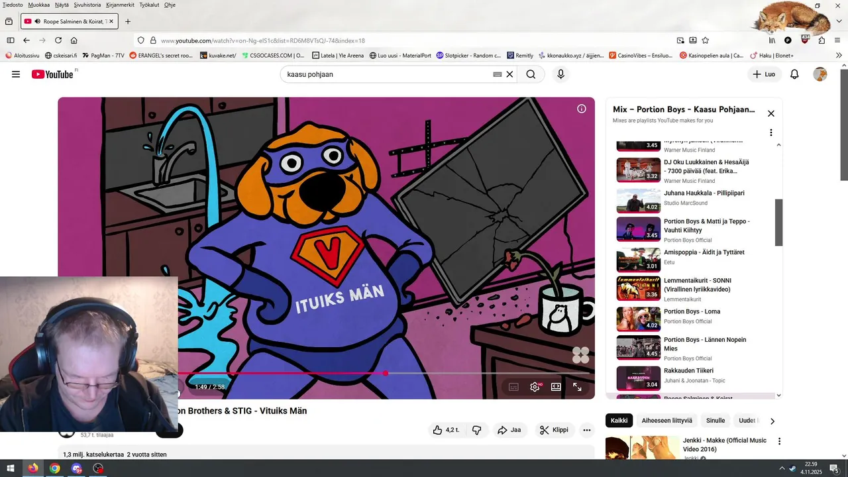This screenshot has height=477, width=848.
Task: Select the Aiheeseen liittyviä chip
Action: tap(666, 421)
